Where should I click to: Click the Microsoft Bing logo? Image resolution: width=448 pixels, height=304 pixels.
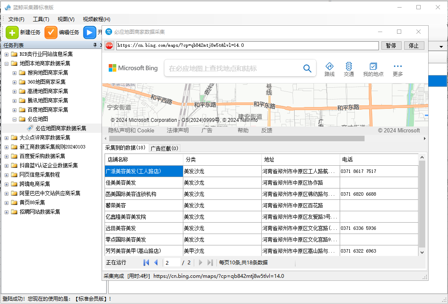pos(133,68)
